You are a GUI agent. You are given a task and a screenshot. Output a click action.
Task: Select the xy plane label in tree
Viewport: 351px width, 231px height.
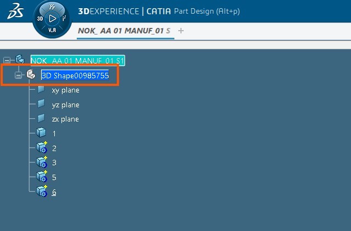coord(65,90)
